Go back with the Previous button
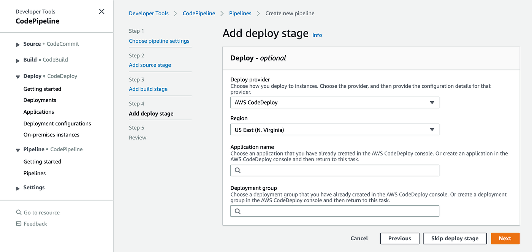The image size is (532, 252). tap(399, 238)
